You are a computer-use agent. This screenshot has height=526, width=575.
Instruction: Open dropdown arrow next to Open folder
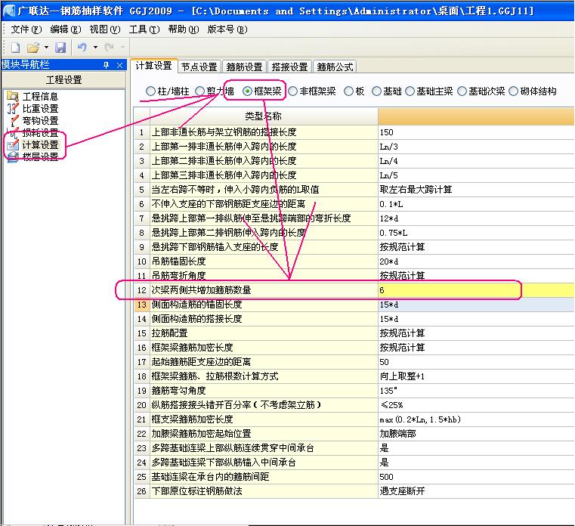46,48
